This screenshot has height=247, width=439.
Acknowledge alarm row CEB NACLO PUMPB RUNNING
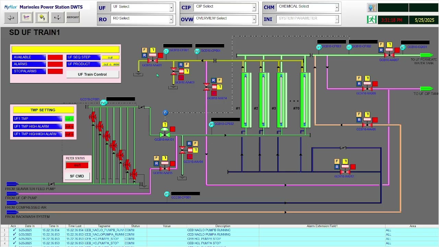coord(14,230)
